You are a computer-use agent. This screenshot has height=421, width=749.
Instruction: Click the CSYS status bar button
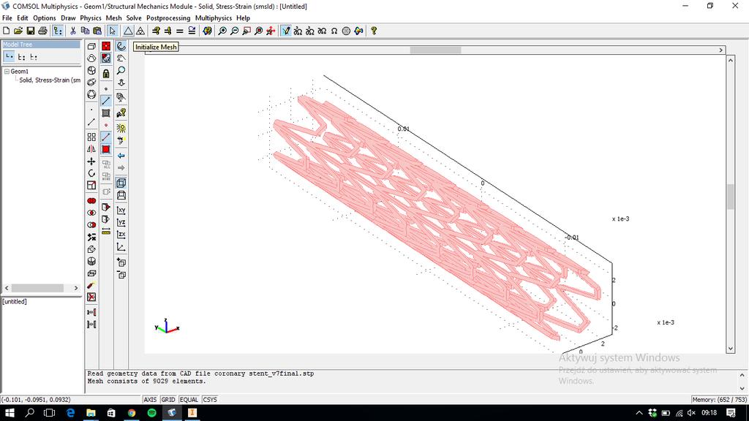coord(210,400)
